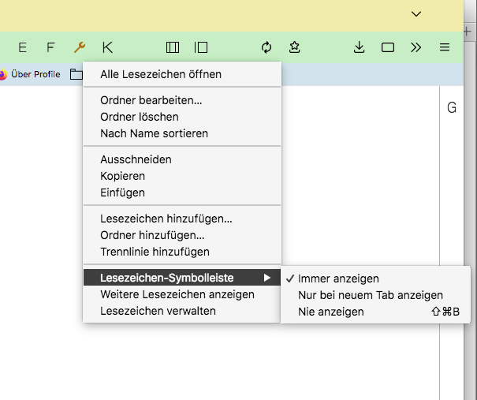
Task: Click the sync arrows icon
Action: [266, 47]
